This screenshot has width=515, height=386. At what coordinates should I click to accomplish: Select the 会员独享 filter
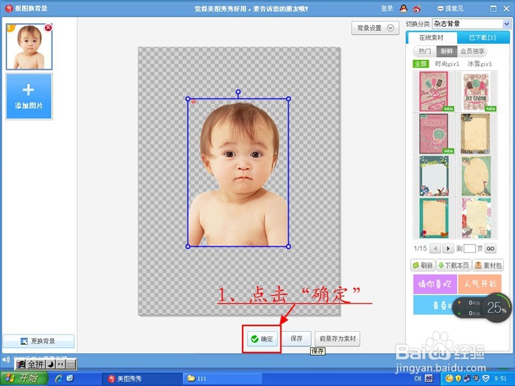point(473,50)
